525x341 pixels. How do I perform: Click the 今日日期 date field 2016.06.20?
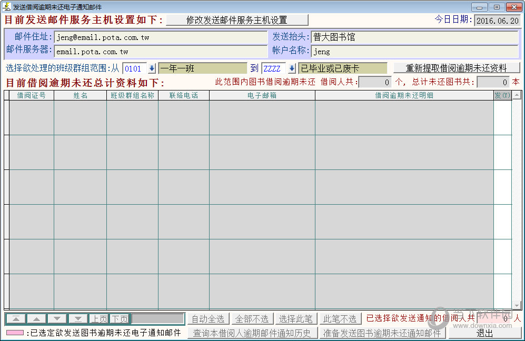(x=497, y=21)
